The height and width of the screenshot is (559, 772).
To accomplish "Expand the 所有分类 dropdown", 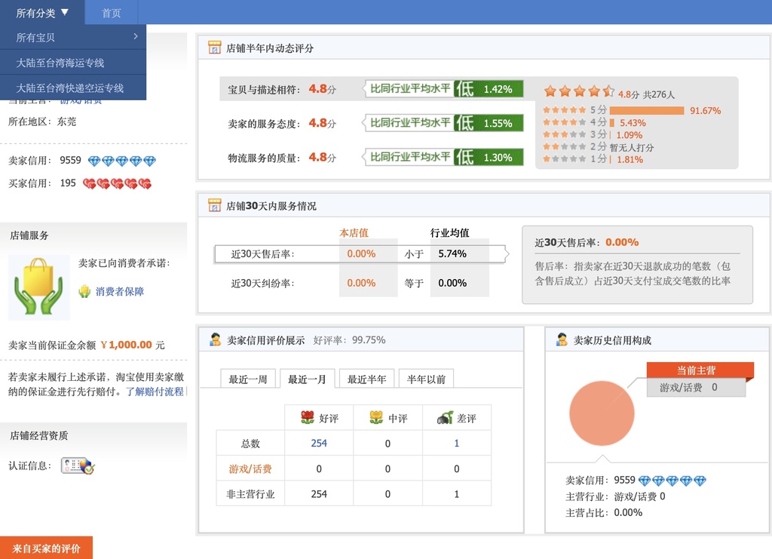I will tap(42, 13).
